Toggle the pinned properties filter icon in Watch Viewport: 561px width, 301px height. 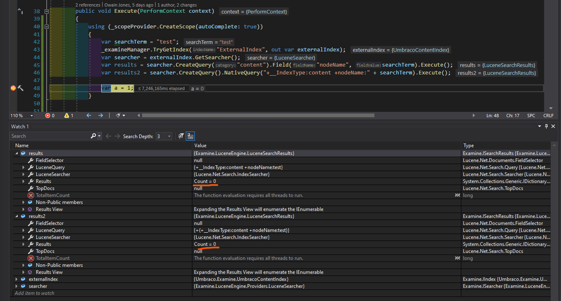[181, 136]
